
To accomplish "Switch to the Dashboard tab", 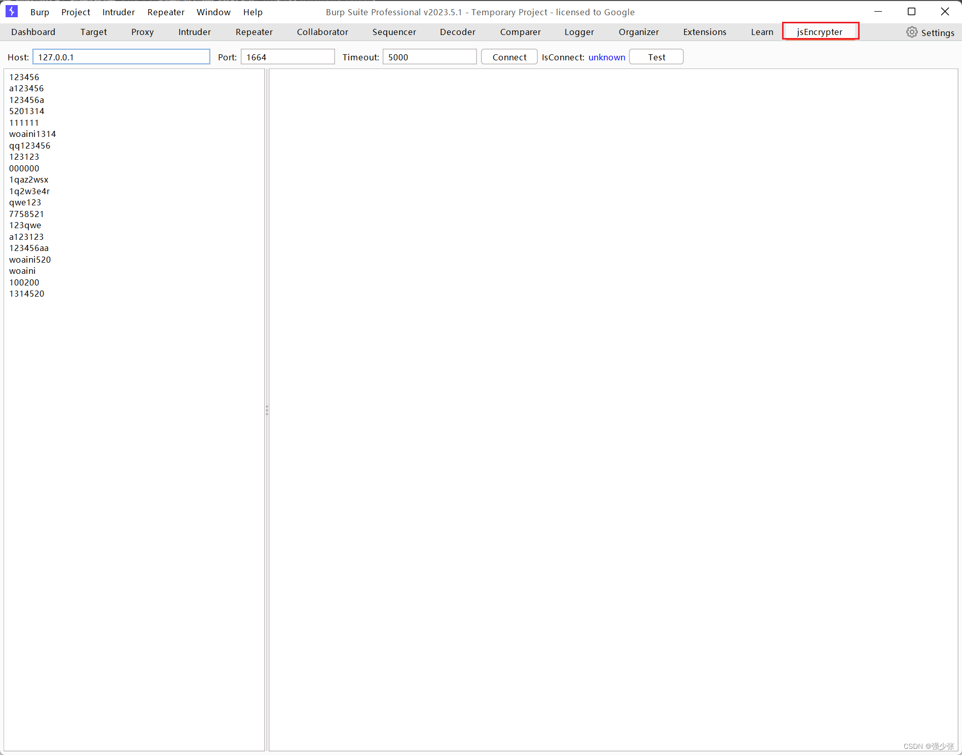I will click(33, 32).
